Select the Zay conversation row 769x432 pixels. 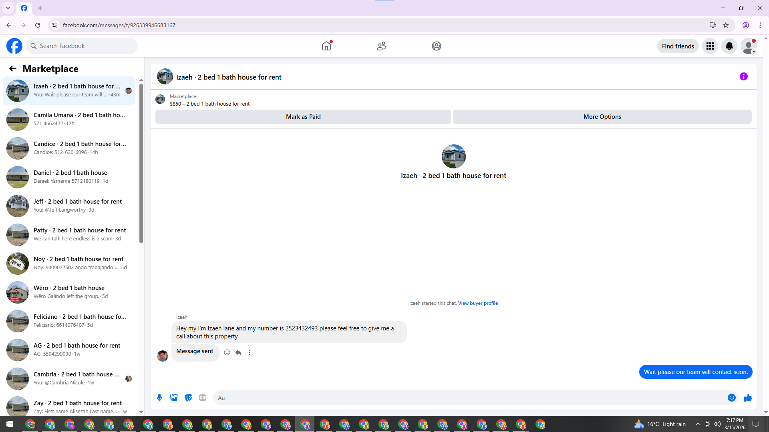[69, 405]
